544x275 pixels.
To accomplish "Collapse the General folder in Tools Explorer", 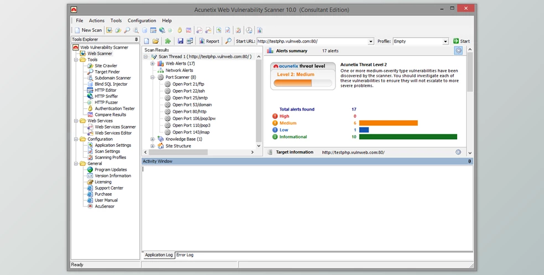I will point(76,163).
